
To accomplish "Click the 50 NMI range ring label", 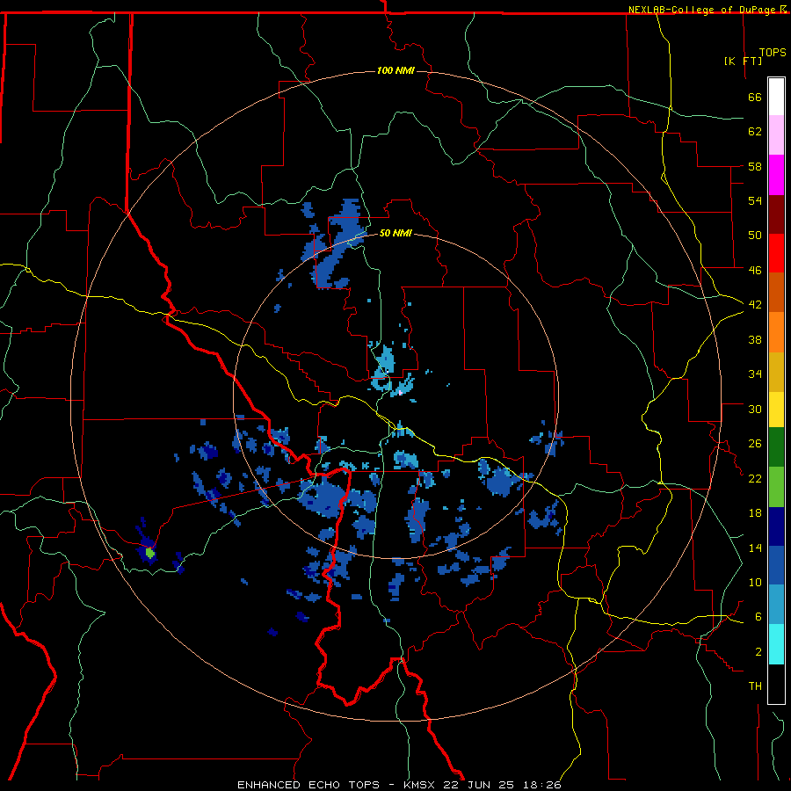I will pos(395,233).
